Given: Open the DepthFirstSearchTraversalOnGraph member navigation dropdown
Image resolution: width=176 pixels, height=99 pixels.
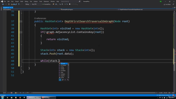Looking at the screenshot, I should (146, 10).
